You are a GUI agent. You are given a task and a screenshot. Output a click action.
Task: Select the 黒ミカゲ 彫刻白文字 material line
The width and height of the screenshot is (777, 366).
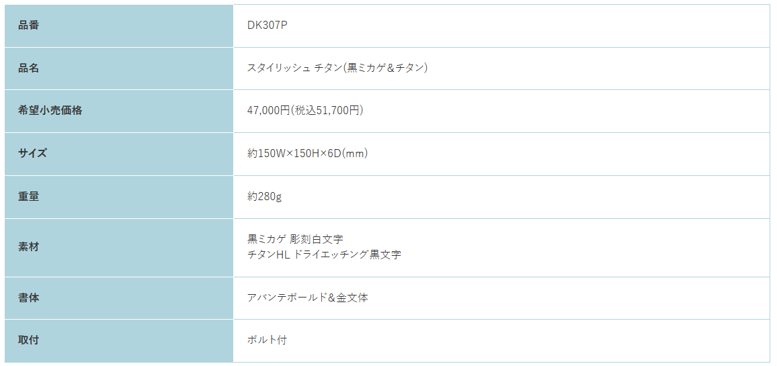point(295,239)
